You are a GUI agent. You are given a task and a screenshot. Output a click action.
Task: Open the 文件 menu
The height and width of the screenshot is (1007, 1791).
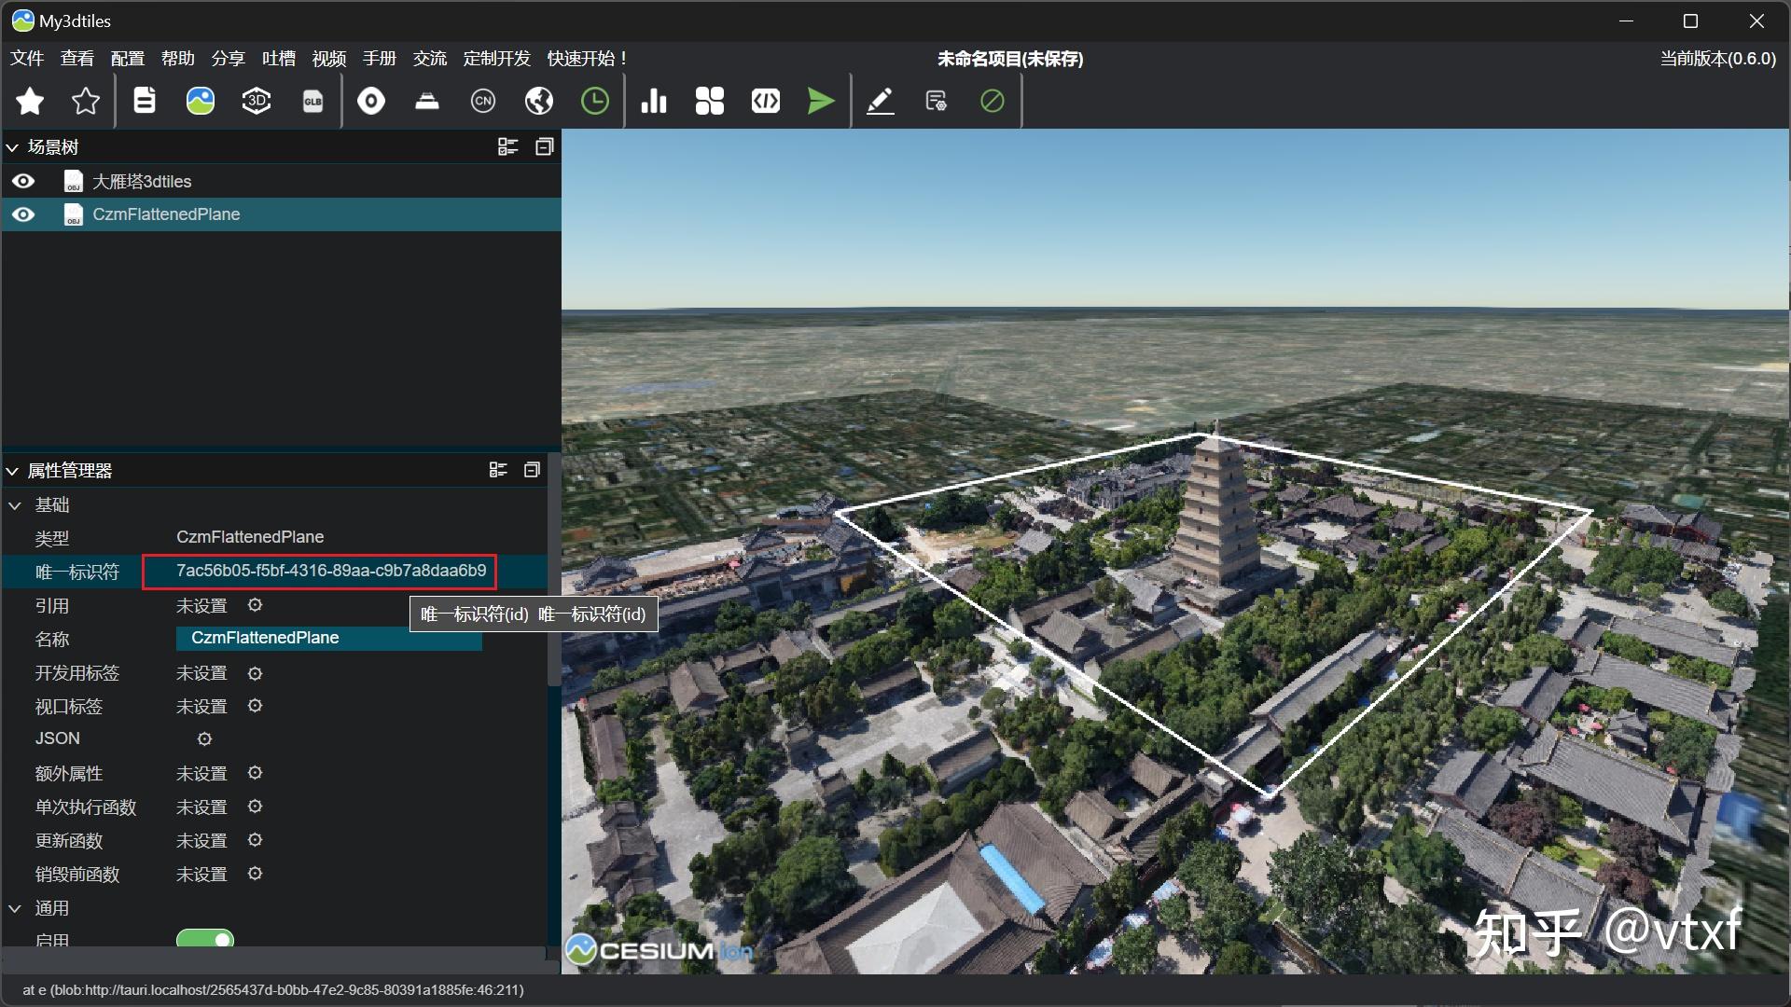point(27,59)
